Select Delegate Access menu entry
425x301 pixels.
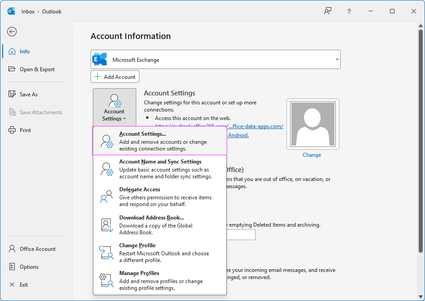[160, 197]
